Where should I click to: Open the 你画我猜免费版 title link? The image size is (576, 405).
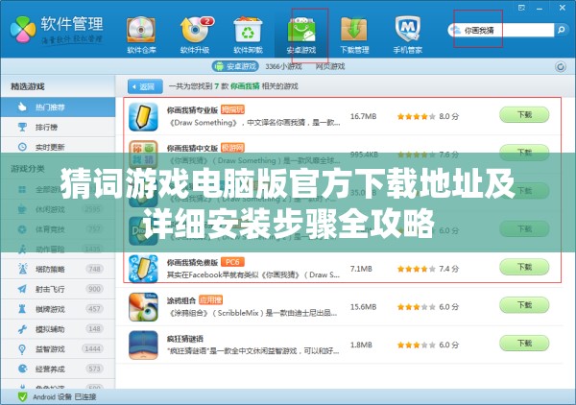click(x=192, y=263)
